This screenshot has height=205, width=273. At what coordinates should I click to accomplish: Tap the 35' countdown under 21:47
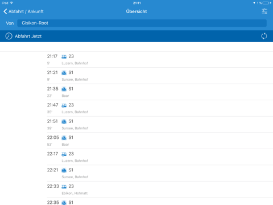[x=49, y=112]
